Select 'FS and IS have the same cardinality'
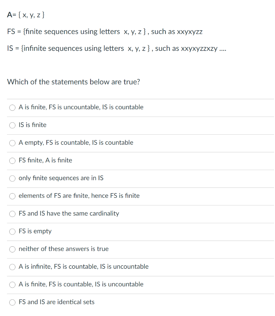This screenshot has height=316, width=275. [x=12, y=214]
